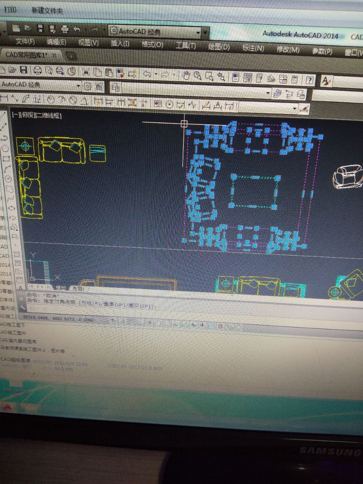
Task: Click the Plot (printer) icon
Action: point(37,70)
